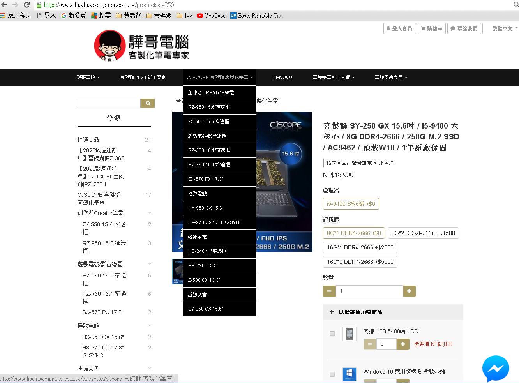
Task: Click the 驊哥電腦 site logo
Action: pos(141,46)
